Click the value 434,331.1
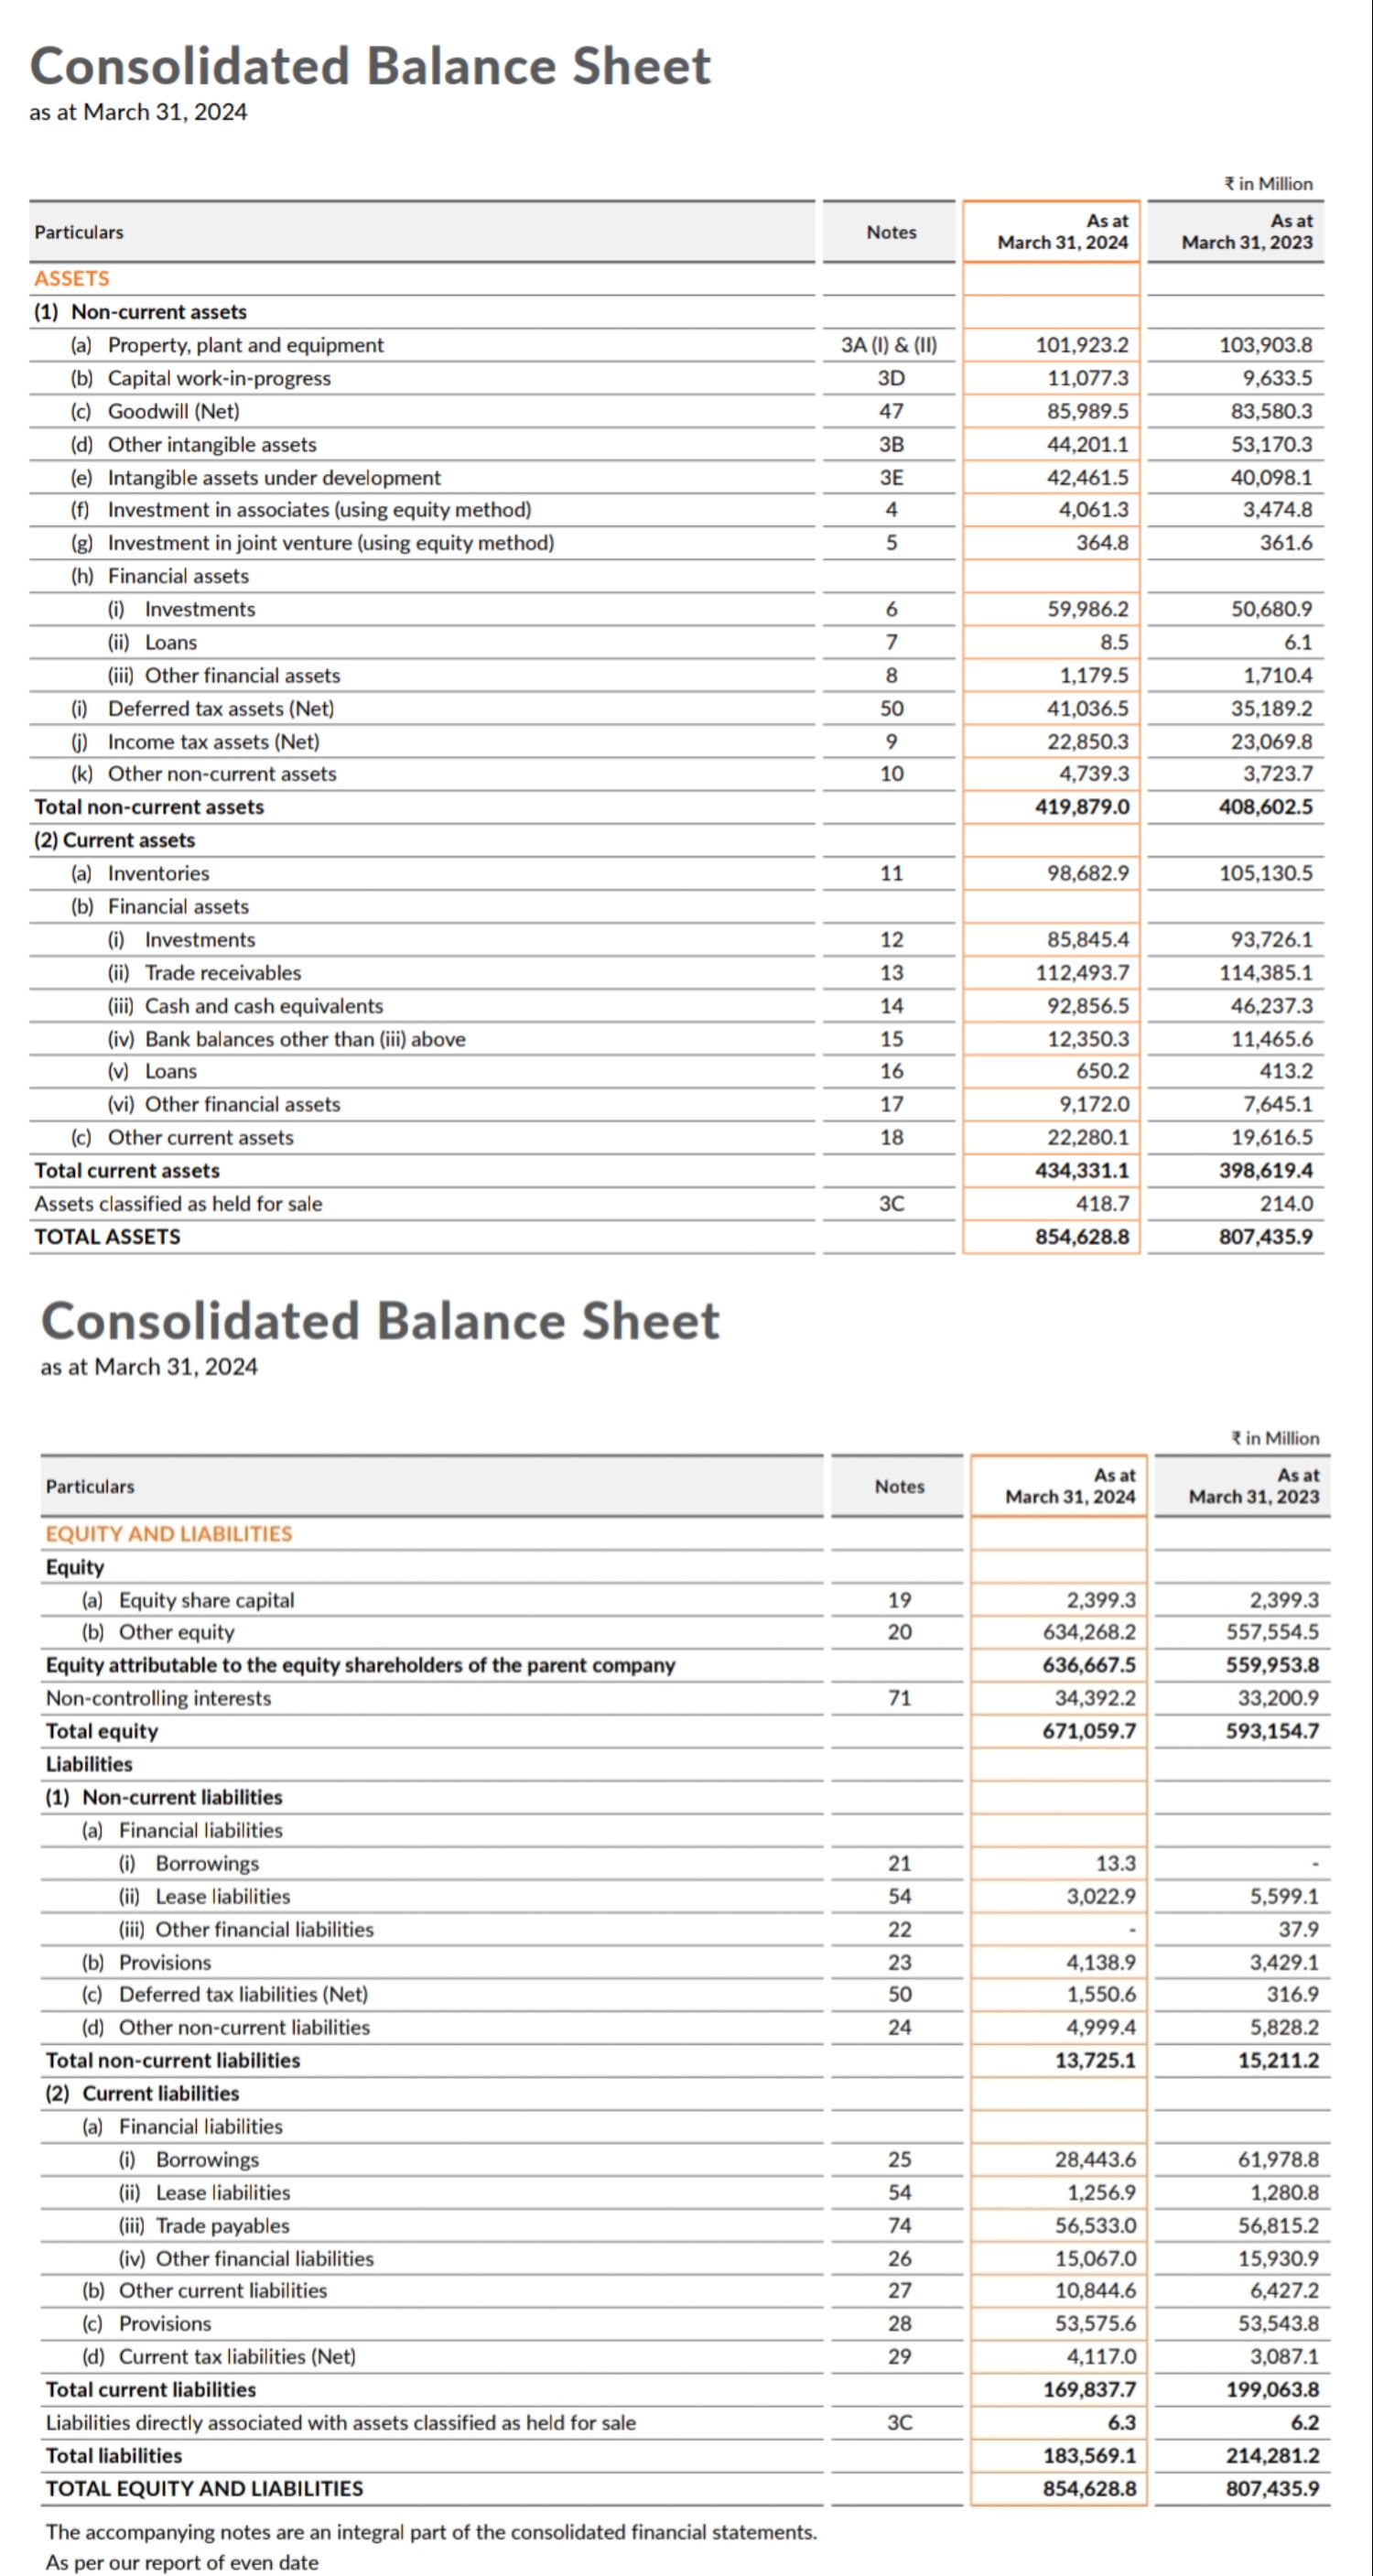The height and width of the screenshot is (2576, 1373). point(1081,1171)
